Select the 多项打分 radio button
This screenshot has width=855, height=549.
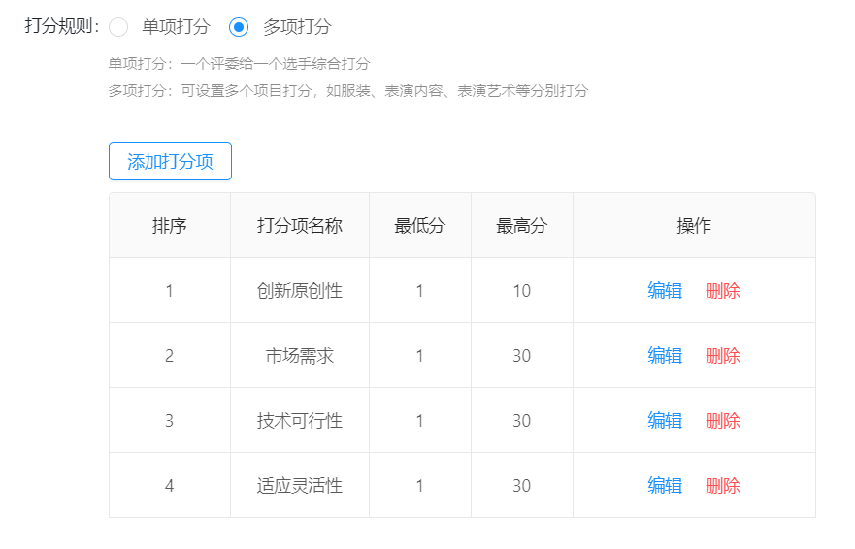(239, 27)
